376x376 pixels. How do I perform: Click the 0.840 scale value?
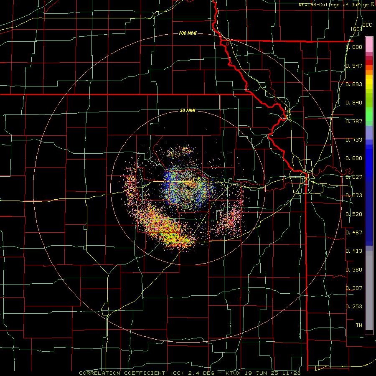click(x=354, y=103)
